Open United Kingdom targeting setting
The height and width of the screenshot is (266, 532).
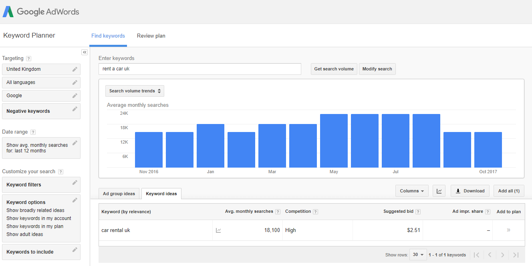click(41, 69)
